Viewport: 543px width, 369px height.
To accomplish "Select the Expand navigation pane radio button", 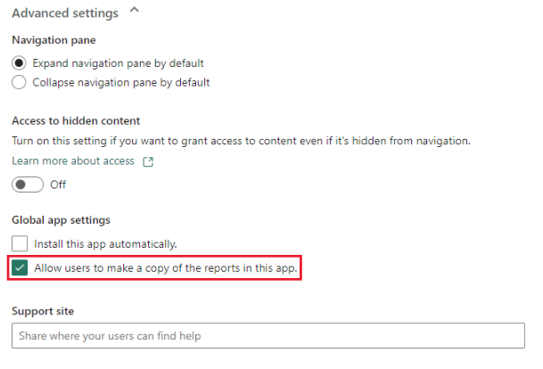I will pyautogui.click(x=20, y=63).
